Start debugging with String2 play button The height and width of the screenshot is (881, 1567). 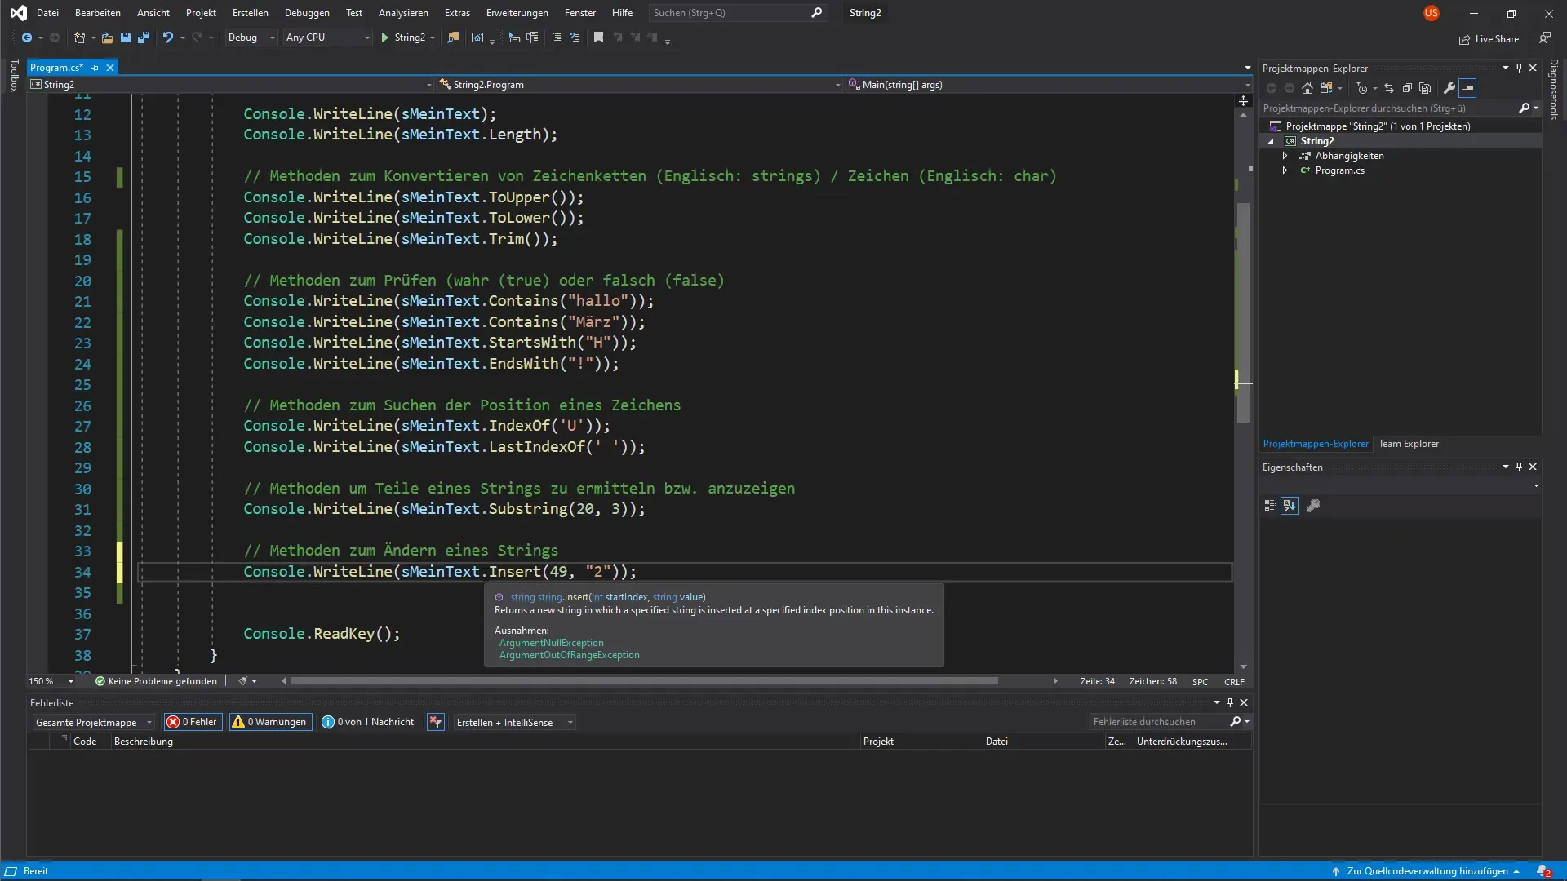385,38
